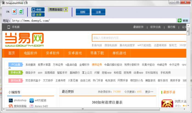
Task: Click the 游戏合集 category tag
Action: click(16, 80)
